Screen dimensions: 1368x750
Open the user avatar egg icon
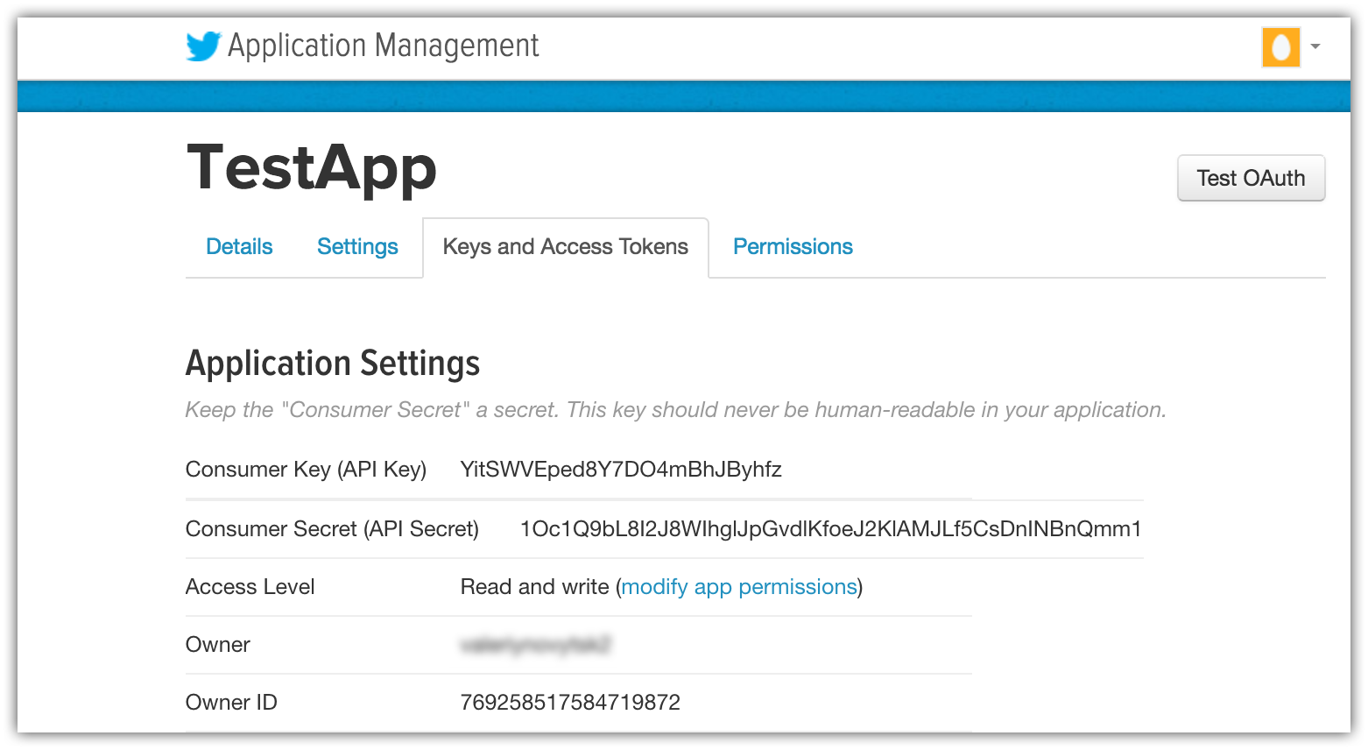click(1280, 46)
